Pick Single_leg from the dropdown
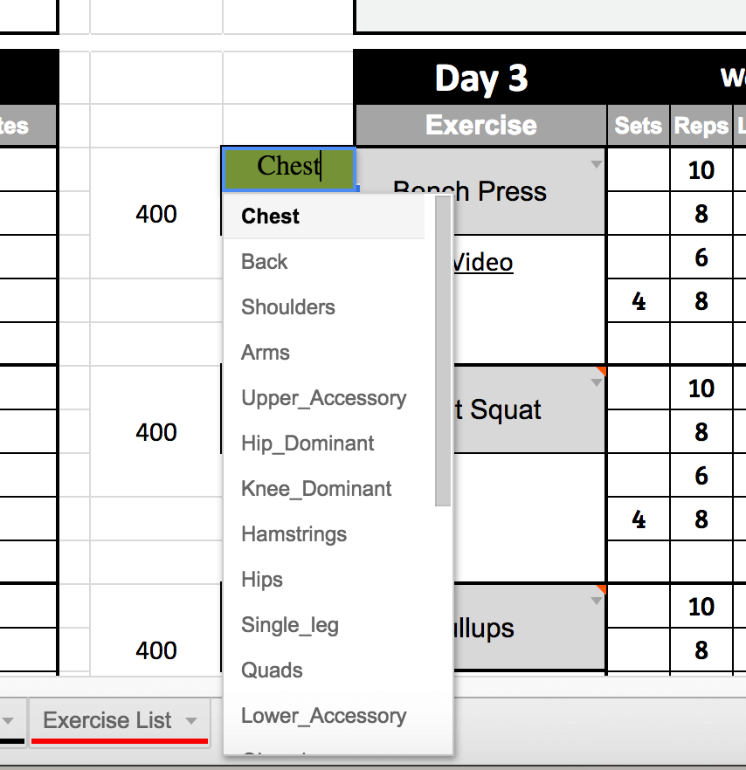Image resolution: width=746 pixels, height=770 pixels. [290, 625]
